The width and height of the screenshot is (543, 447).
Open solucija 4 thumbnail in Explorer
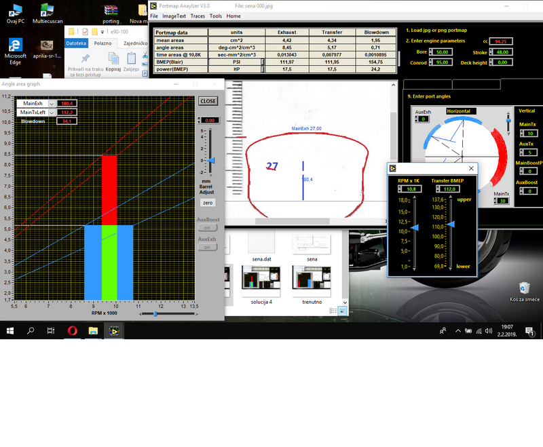[x=261, y=285]
